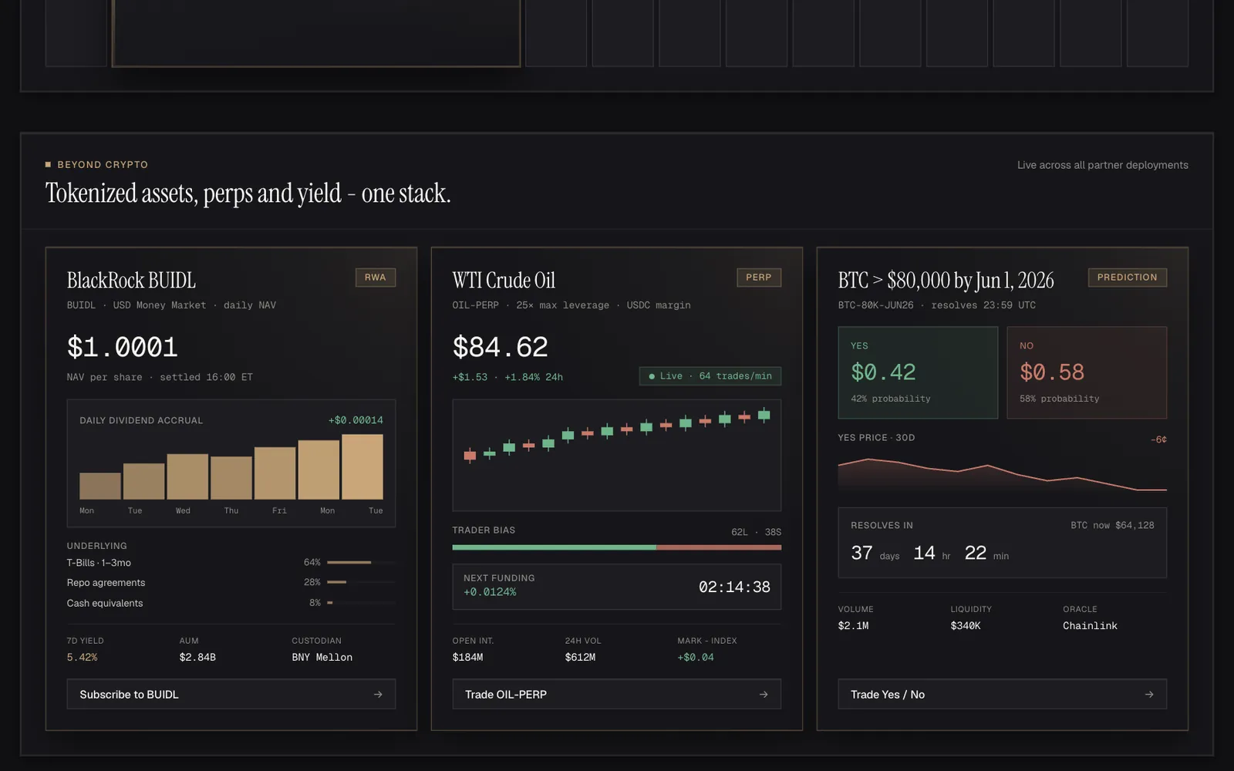Click the PREDICTION badge on BTC card

[1128, 278]
